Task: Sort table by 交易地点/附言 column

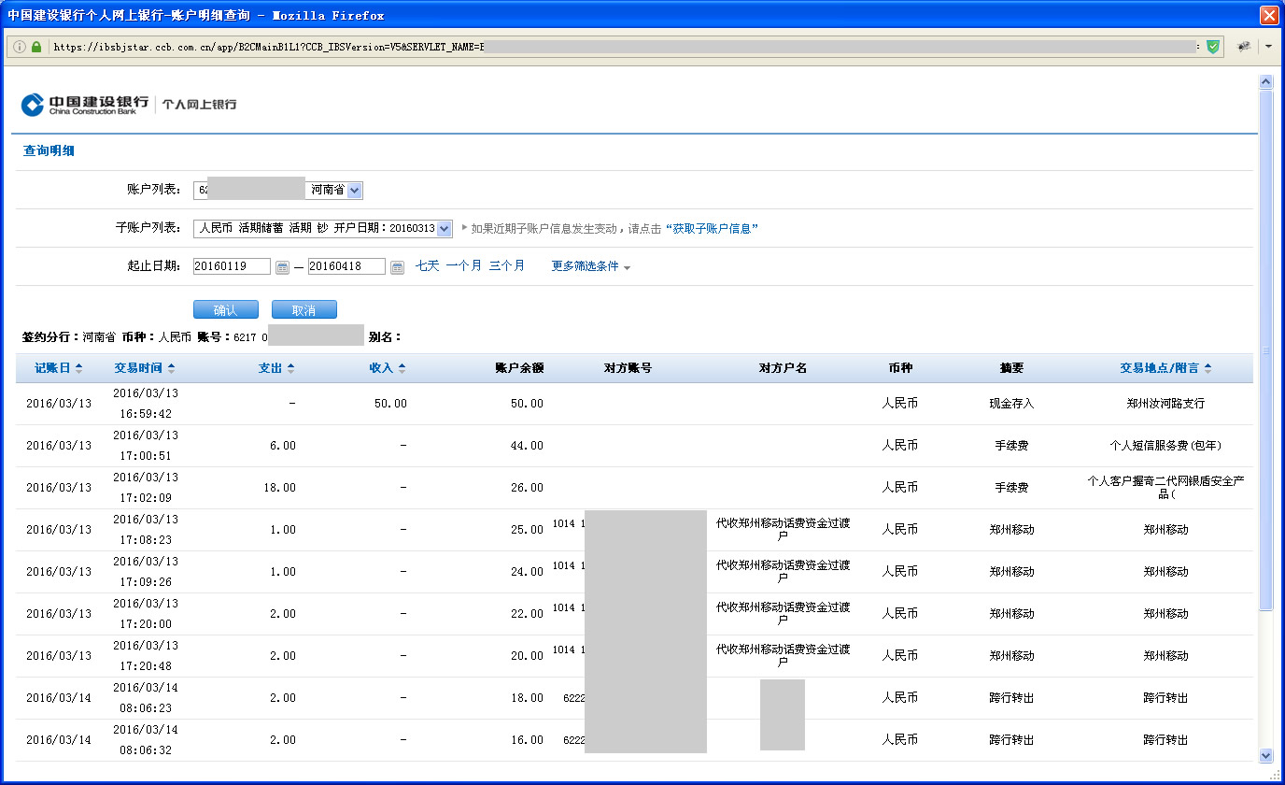Action: pyautogui.click(x=1165, y=368)
